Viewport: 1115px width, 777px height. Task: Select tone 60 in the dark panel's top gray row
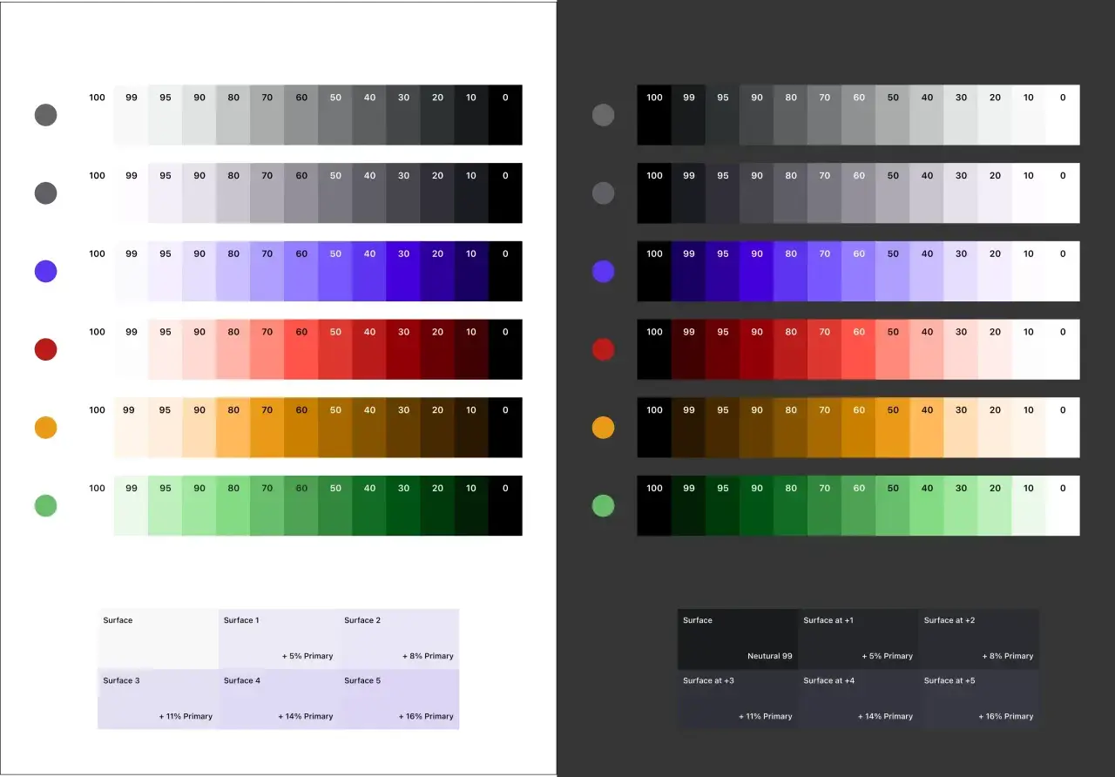tap(859, 115)
